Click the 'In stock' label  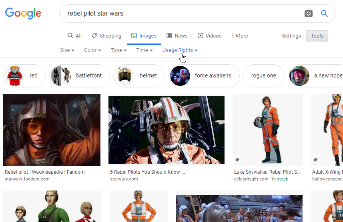pos(280,179)
